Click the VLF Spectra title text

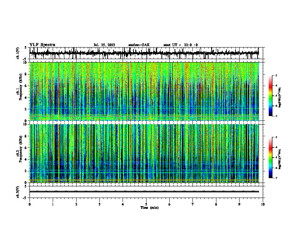(x=42, y=45)
